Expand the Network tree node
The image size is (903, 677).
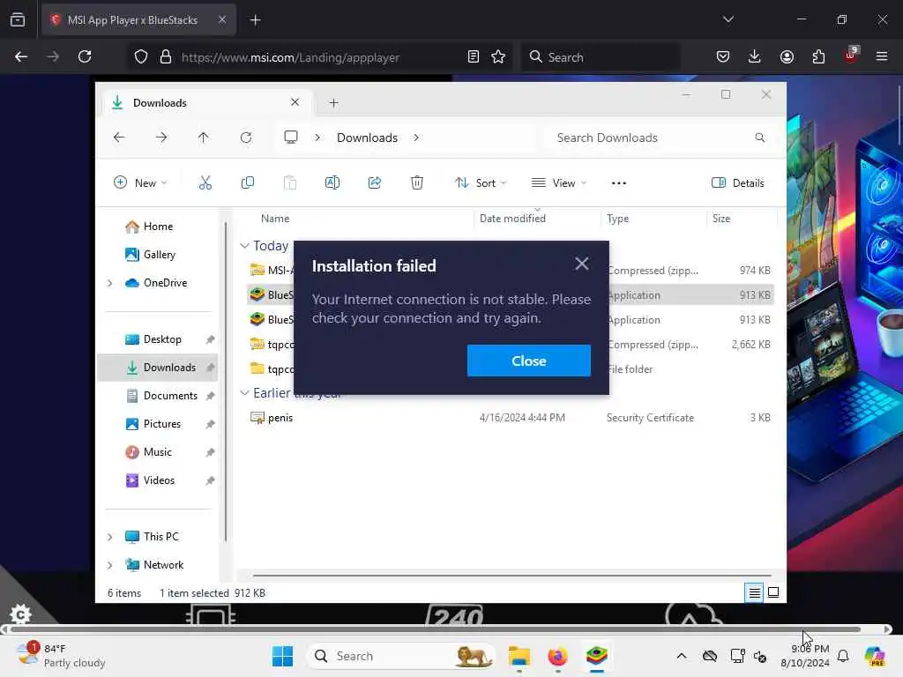click(109, 565)
